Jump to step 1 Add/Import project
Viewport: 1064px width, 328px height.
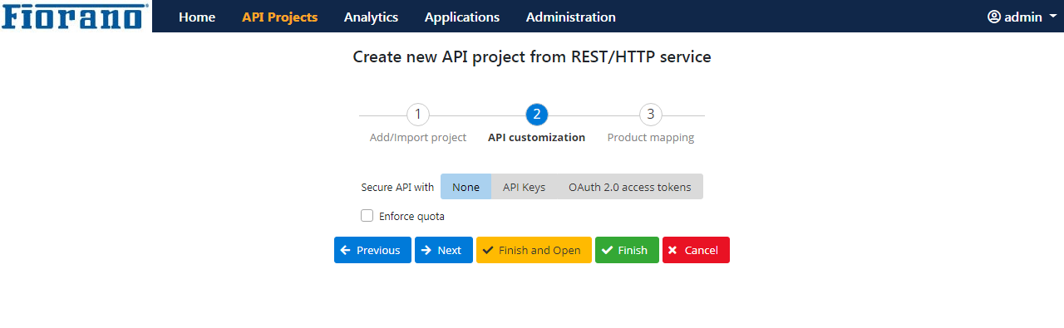pyautogui.click(x=418, y=115)
